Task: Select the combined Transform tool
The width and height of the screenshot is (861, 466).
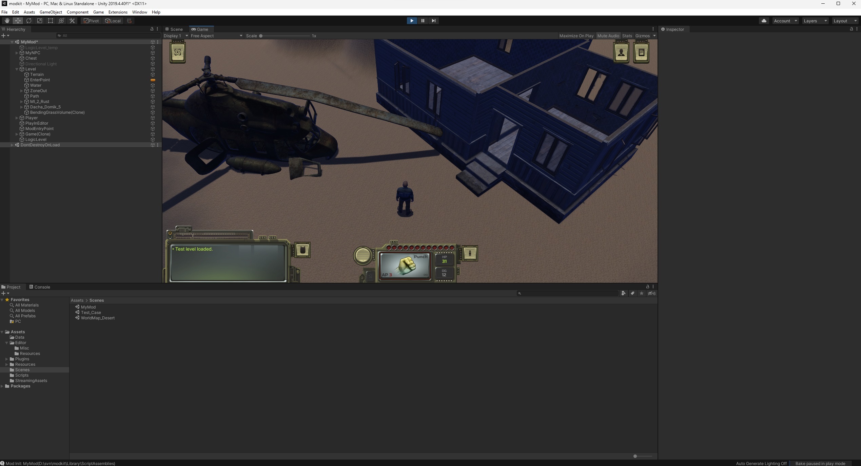Action: [x=61, y=21]
